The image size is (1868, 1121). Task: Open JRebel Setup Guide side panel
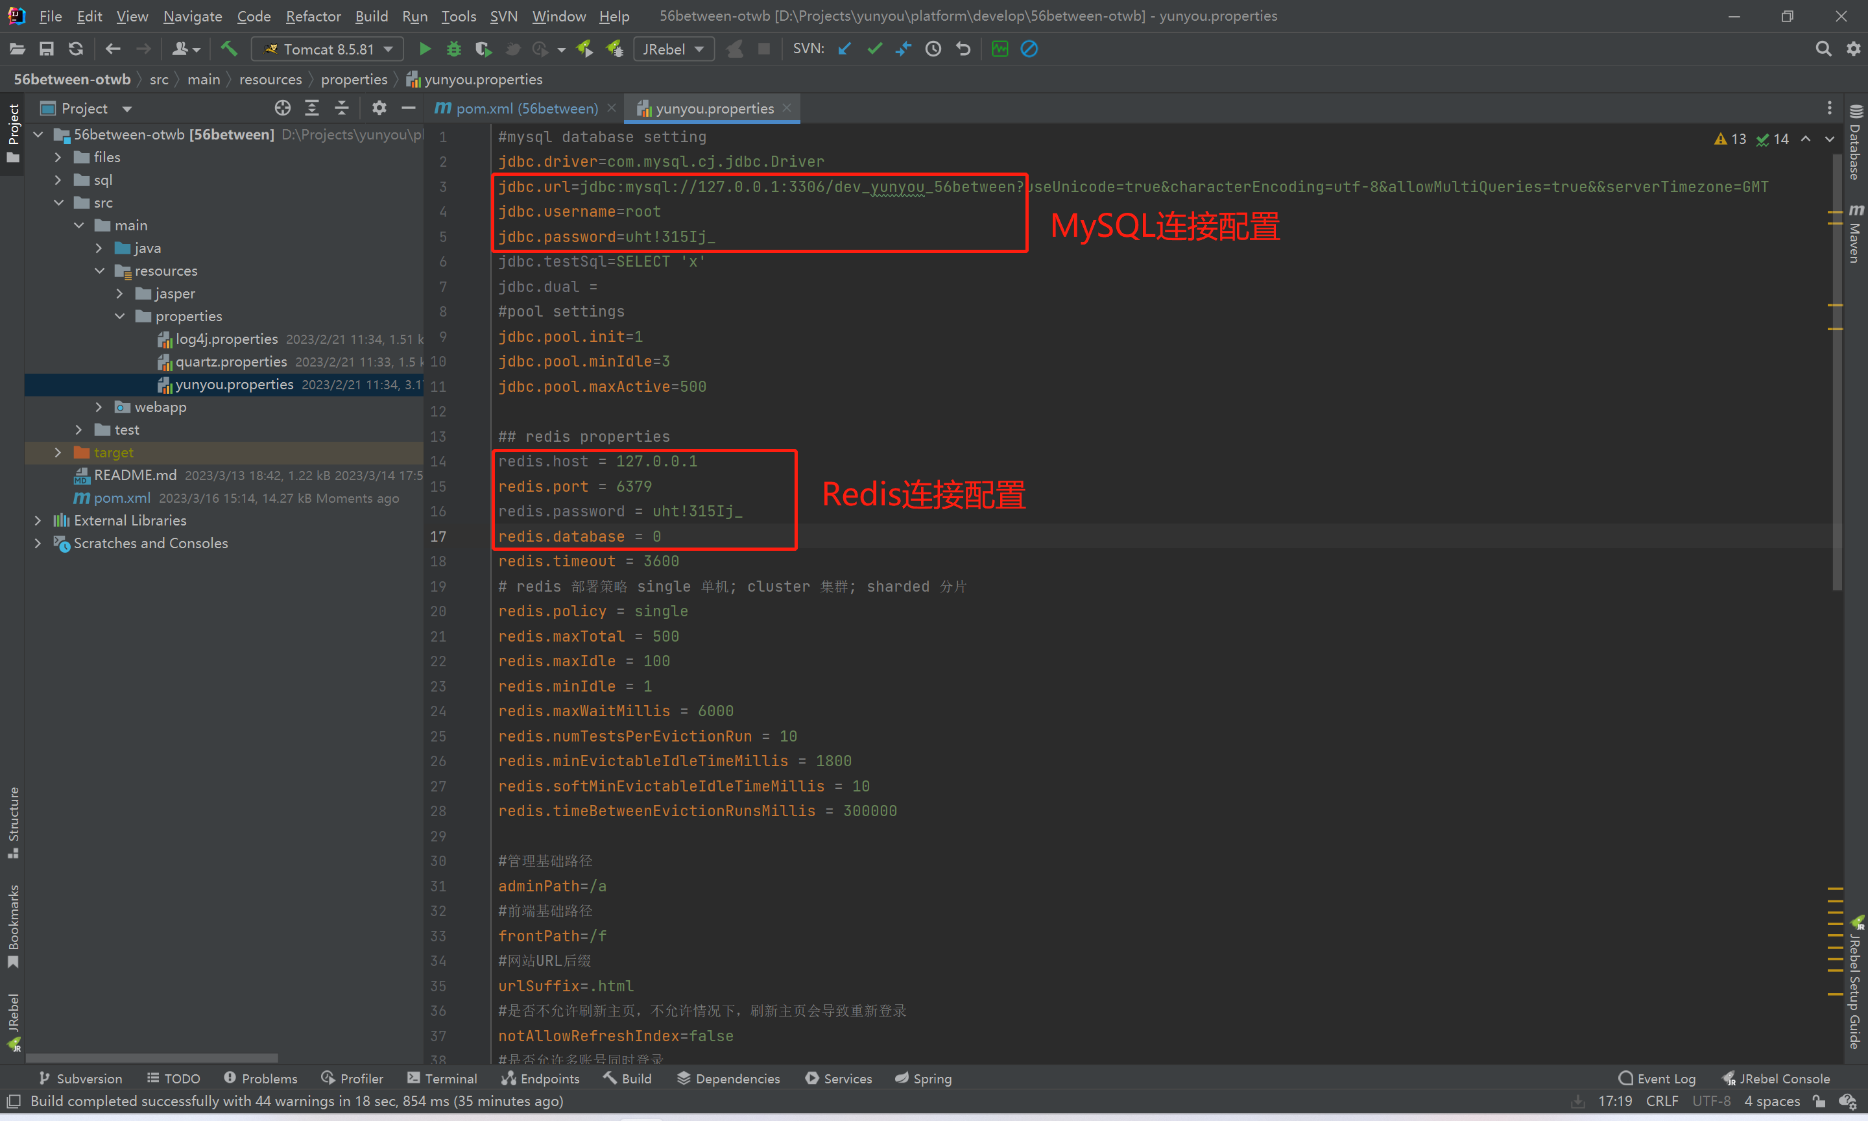coord(1855,982)
